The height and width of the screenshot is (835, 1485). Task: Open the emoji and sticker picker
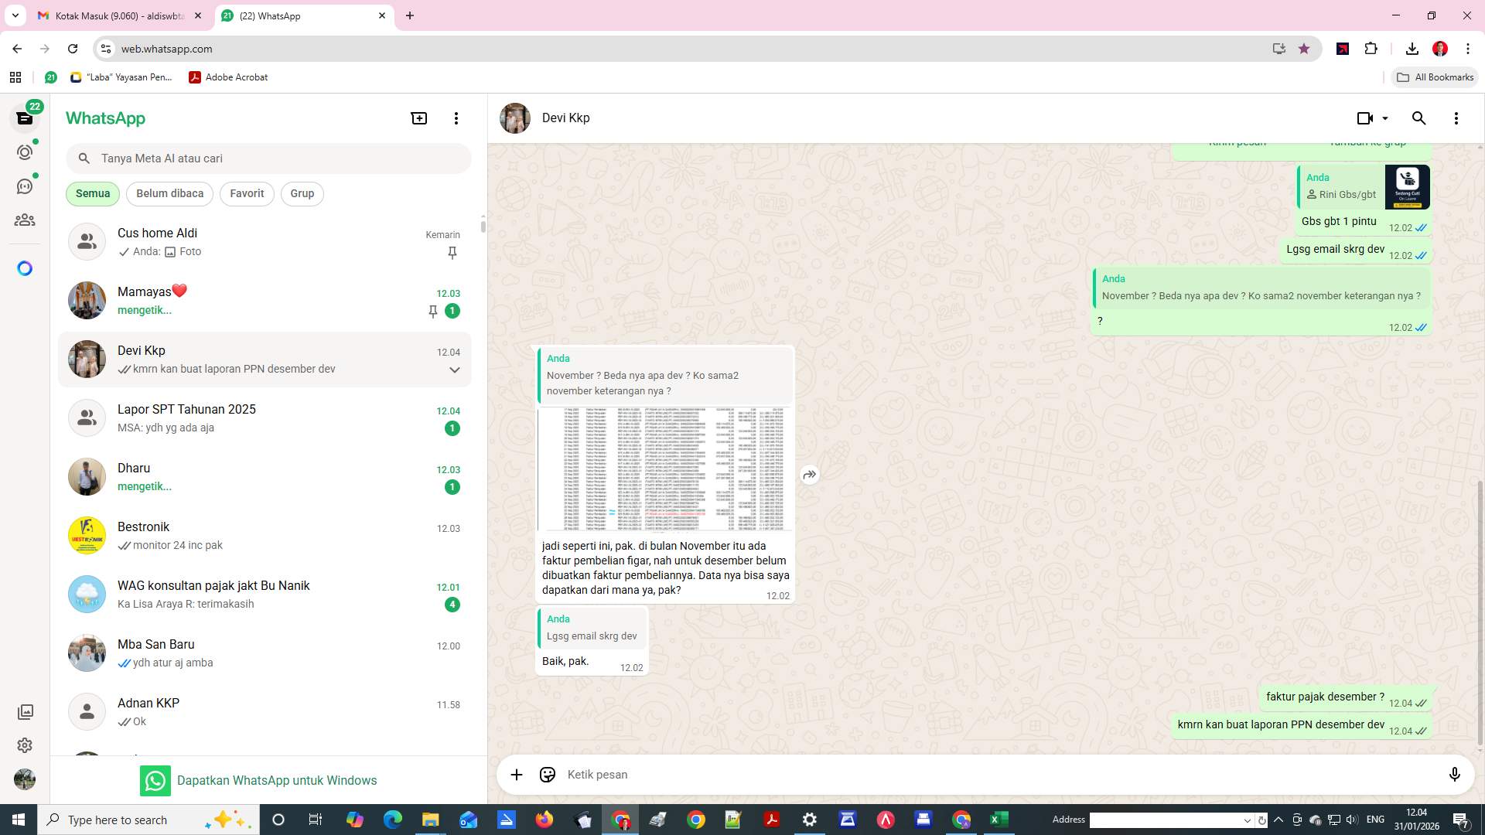click(x=547, y=774)
